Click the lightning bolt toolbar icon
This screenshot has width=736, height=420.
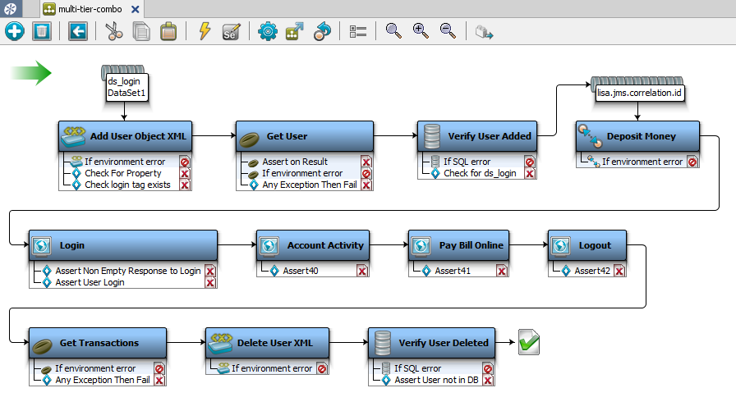(205, 31)
